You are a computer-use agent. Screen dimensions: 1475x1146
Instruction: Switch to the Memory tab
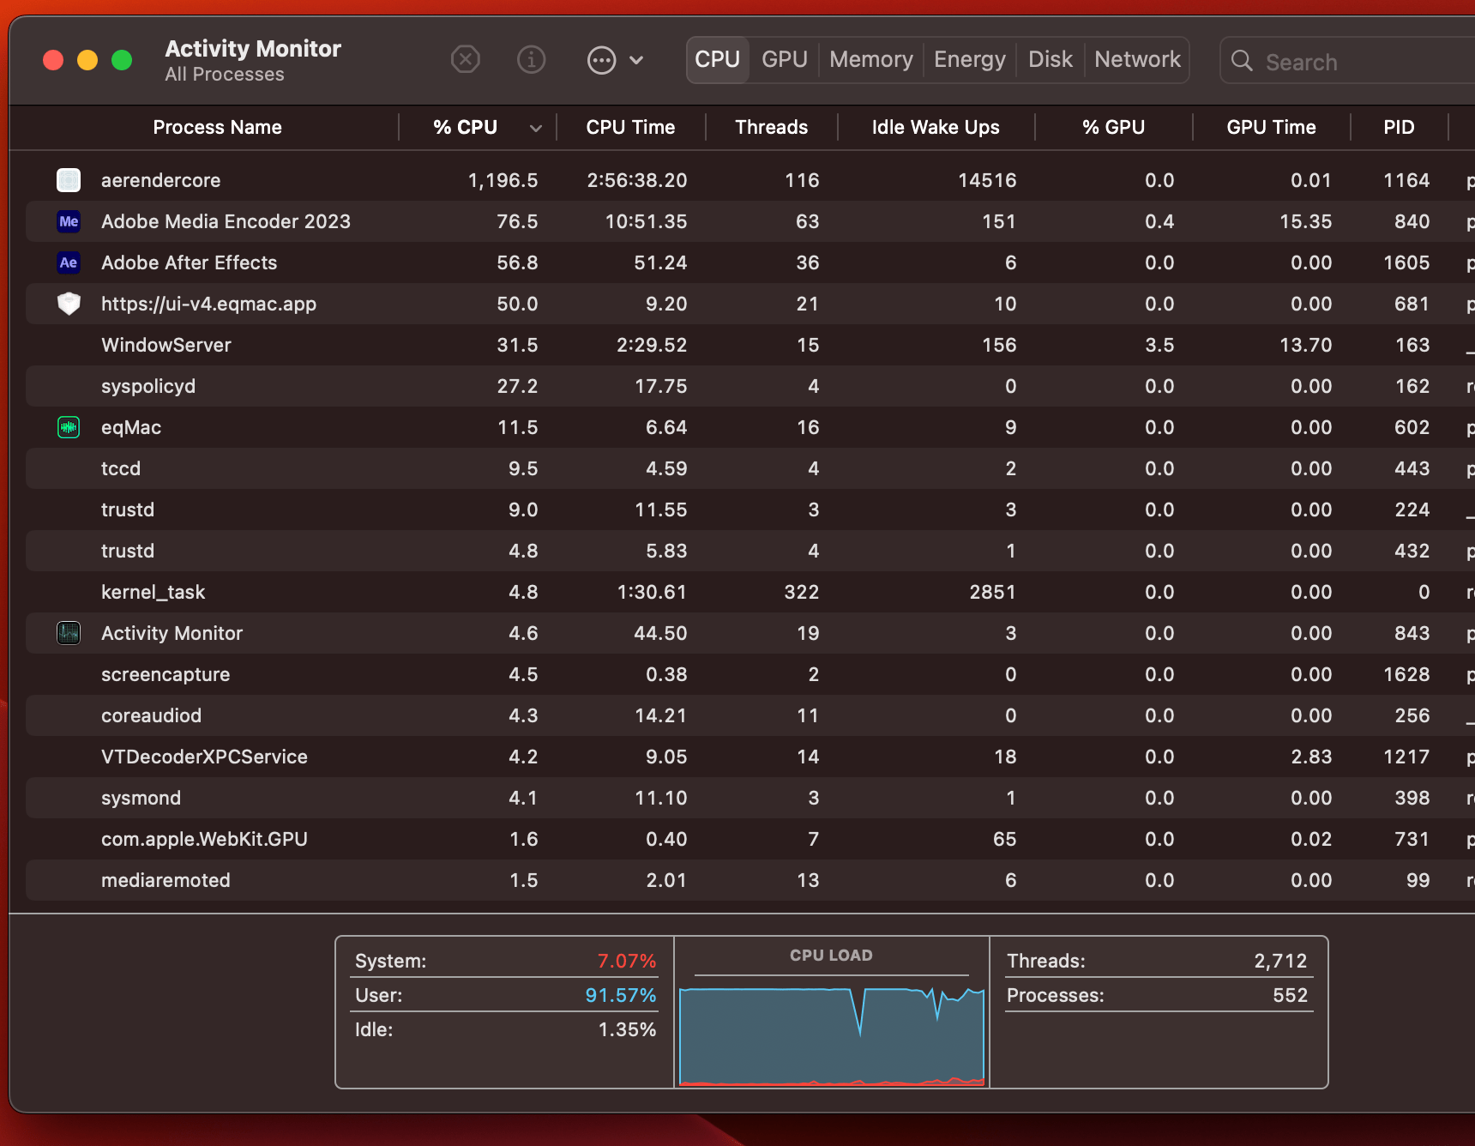[x=870, y=59]
